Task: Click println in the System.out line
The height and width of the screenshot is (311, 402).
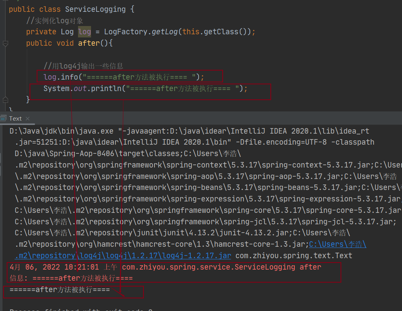Action: (106, 89)
